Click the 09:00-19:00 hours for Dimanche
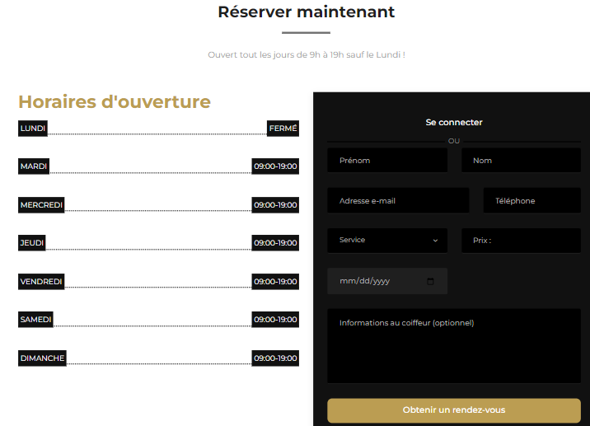The image size is (590, 426). (x=275, y=358)
